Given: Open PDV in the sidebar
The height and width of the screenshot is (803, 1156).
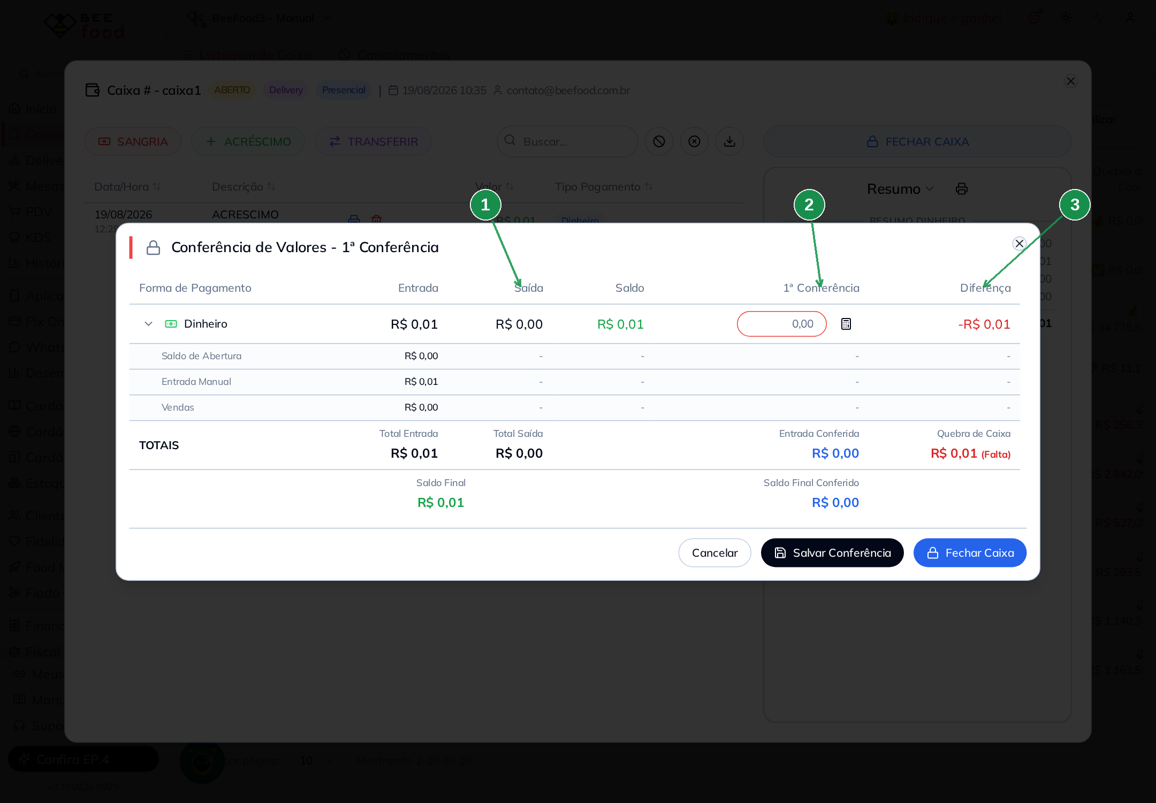Looking at the screenshot, I should pos(31,212).
